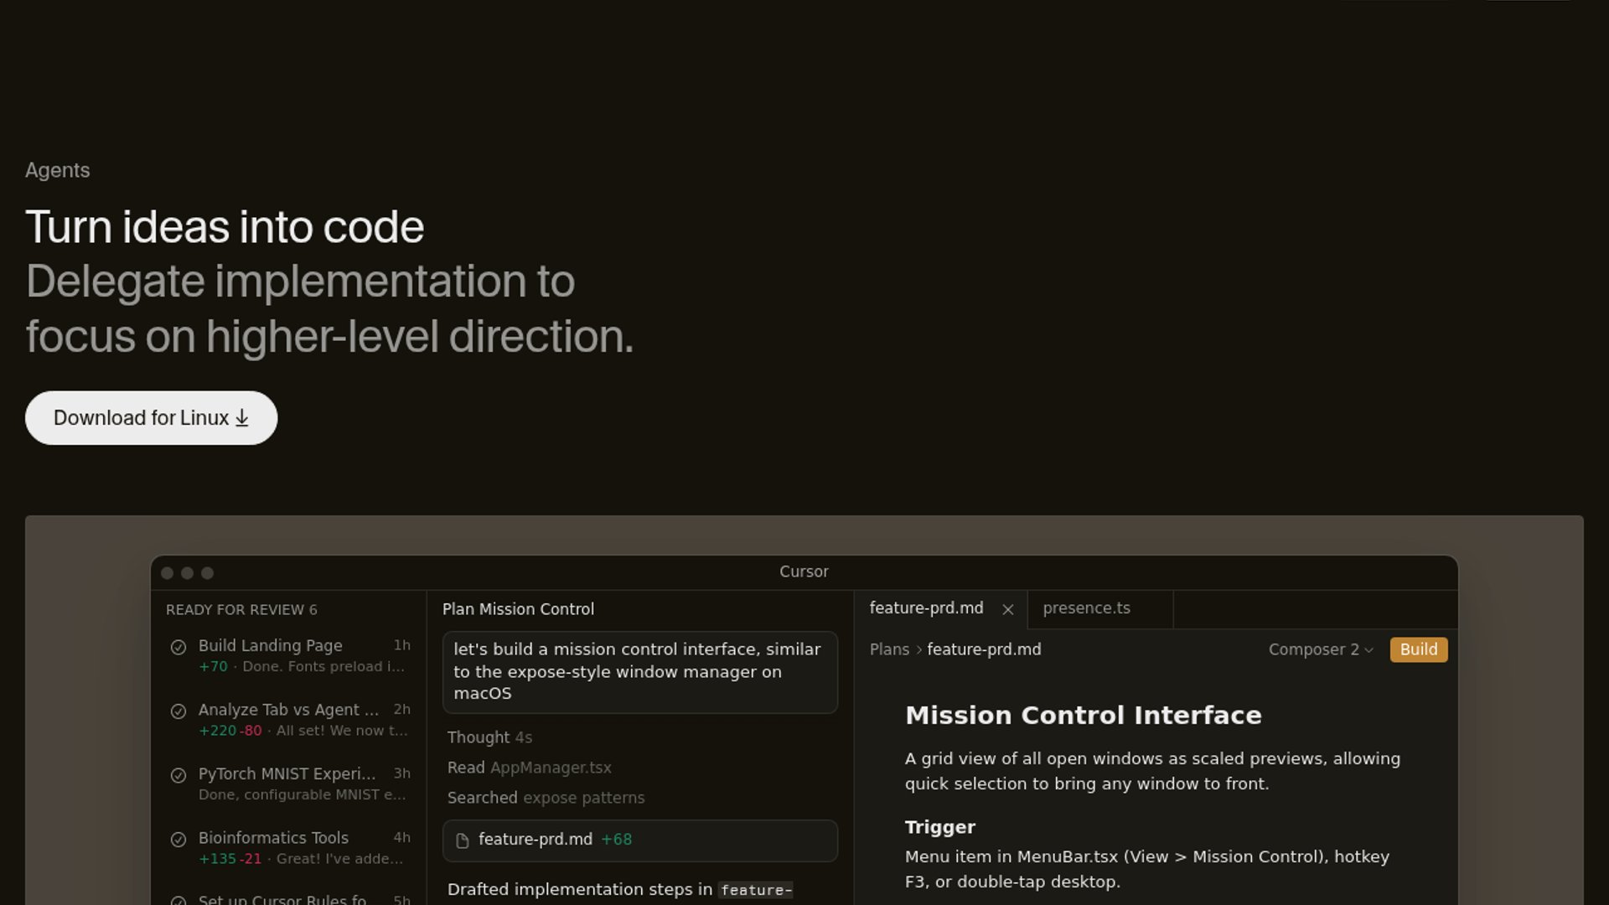The width and height of the screenshot is (1609, 905).
Task: Click checkmark icon beside Analyze Tab vs Agent
Action: (178, 711)
